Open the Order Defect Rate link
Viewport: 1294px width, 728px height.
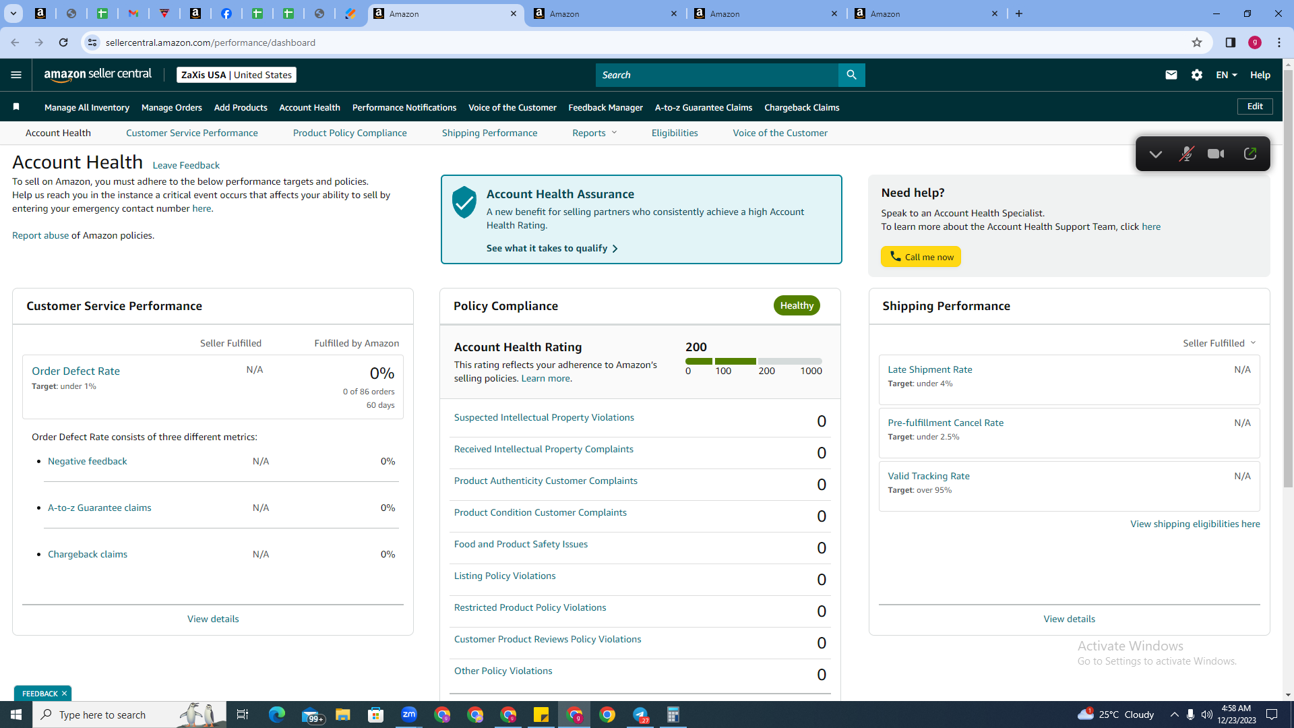(75, 371)
